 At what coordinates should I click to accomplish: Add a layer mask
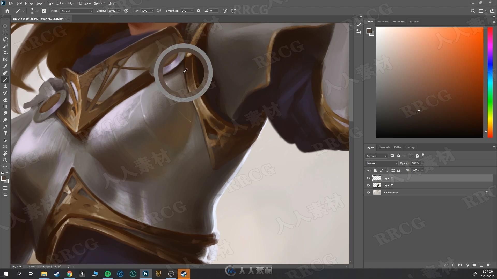[x=460, y=265]
